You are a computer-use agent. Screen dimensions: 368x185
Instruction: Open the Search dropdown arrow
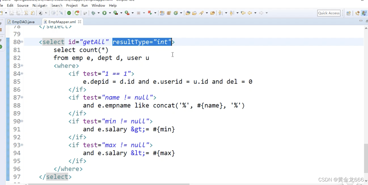pos(207,13)
